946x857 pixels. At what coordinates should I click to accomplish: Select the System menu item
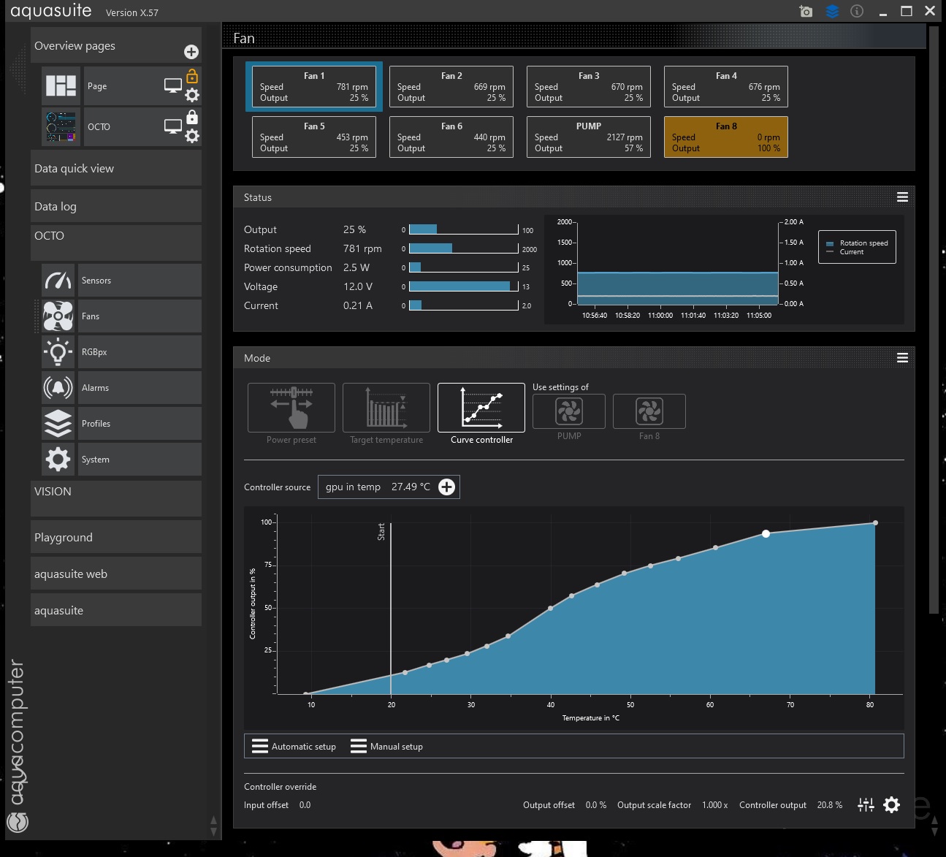[140, 460]
